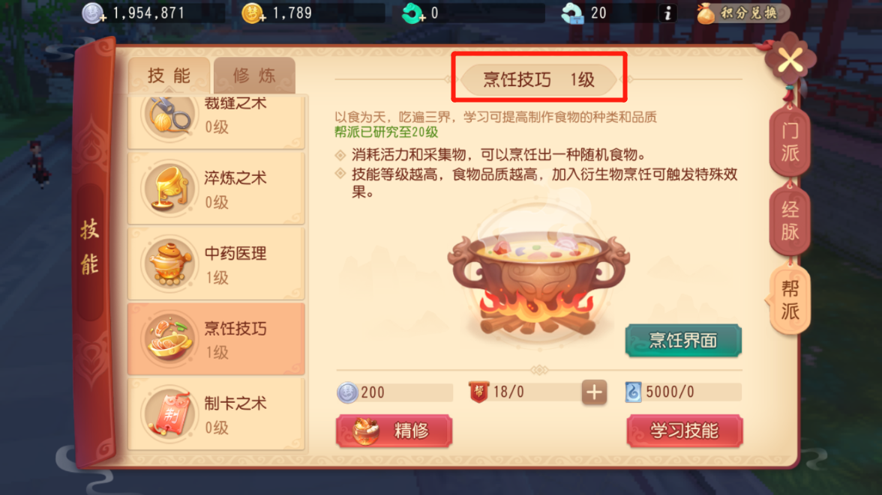Increase guild contribution with plus stepper

(x=594, y=392)
